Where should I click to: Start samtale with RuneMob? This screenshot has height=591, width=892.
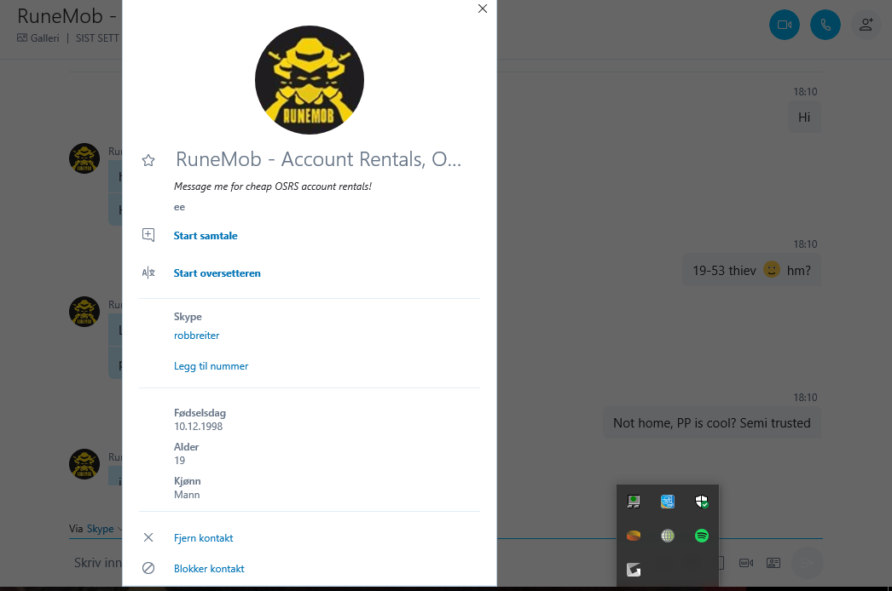206,236
